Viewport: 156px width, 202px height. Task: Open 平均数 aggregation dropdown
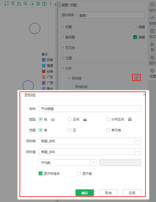(93, 163)
